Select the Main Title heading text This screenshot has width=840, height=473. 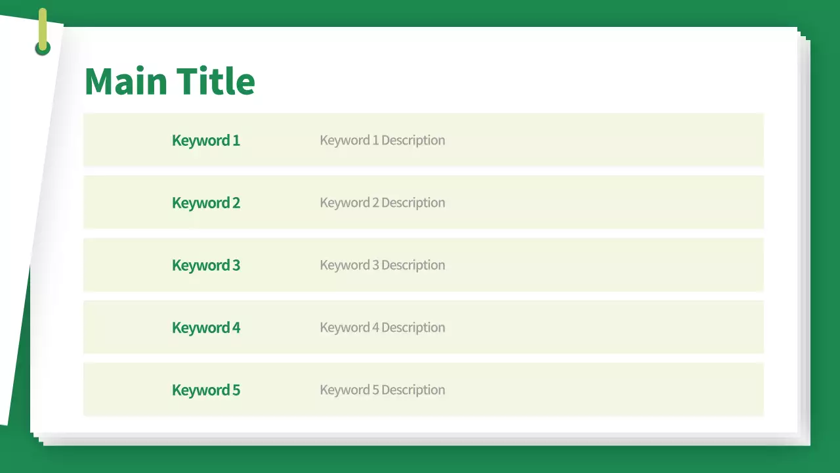click(x=169, y=81)
